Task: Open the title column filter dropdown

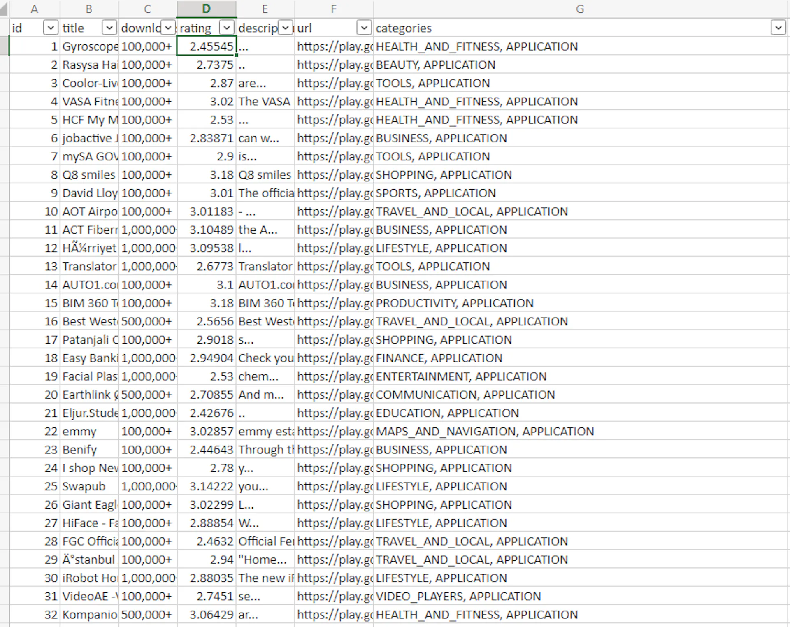Action: point(109,28)
